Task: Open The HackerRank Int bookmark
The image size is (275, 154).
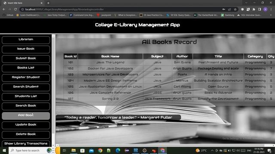Action: [x=206, y=15]
